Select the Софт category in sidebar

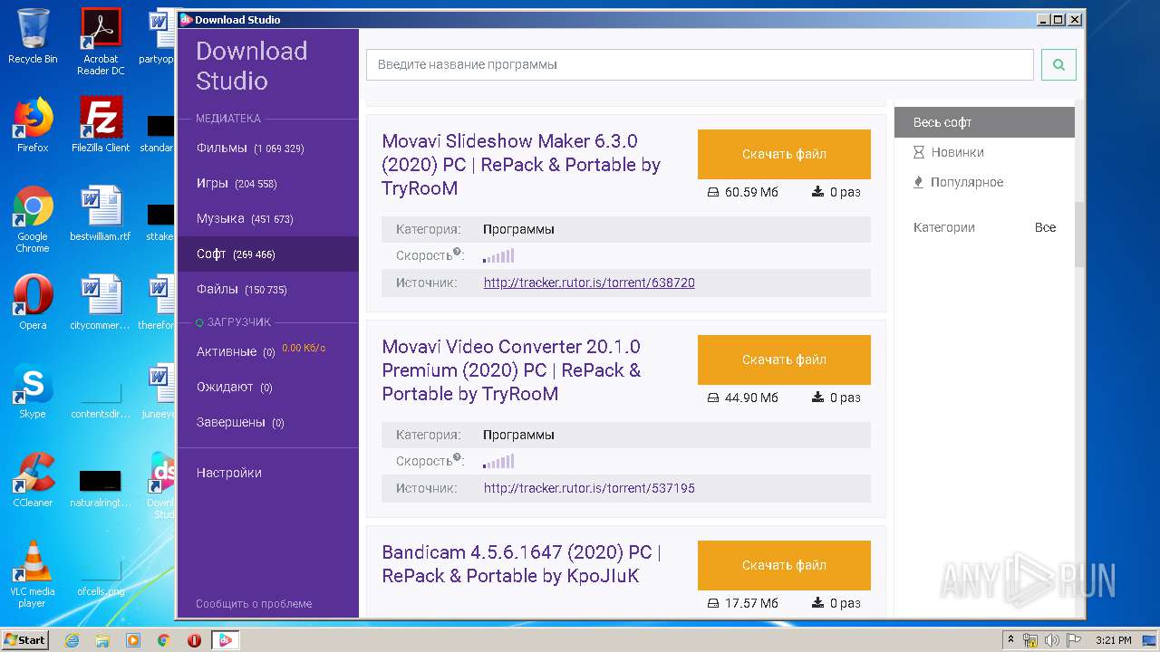pos(268,254)
